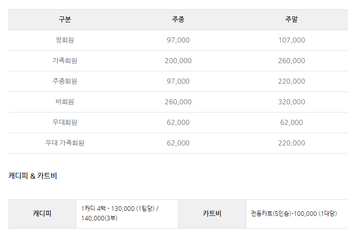Select the 우대회원 row label

click(65, 122)
